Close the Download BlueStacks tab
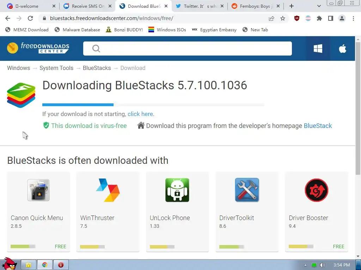 pyautogui.click(x=166, y=6)
